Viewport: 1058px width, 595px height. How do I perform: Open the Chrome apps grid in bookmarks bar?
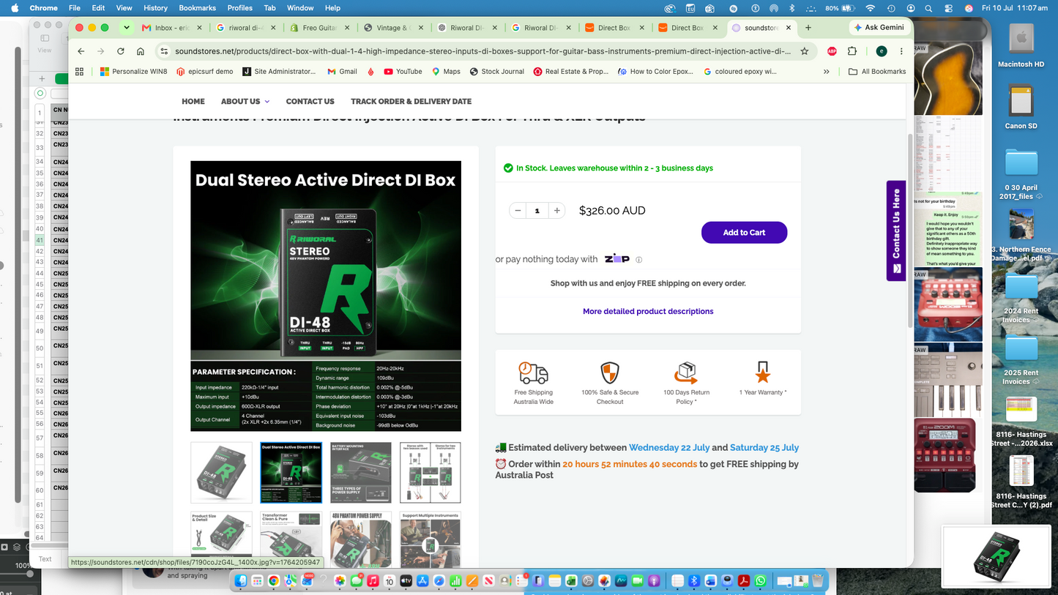(x=79, y=71)
